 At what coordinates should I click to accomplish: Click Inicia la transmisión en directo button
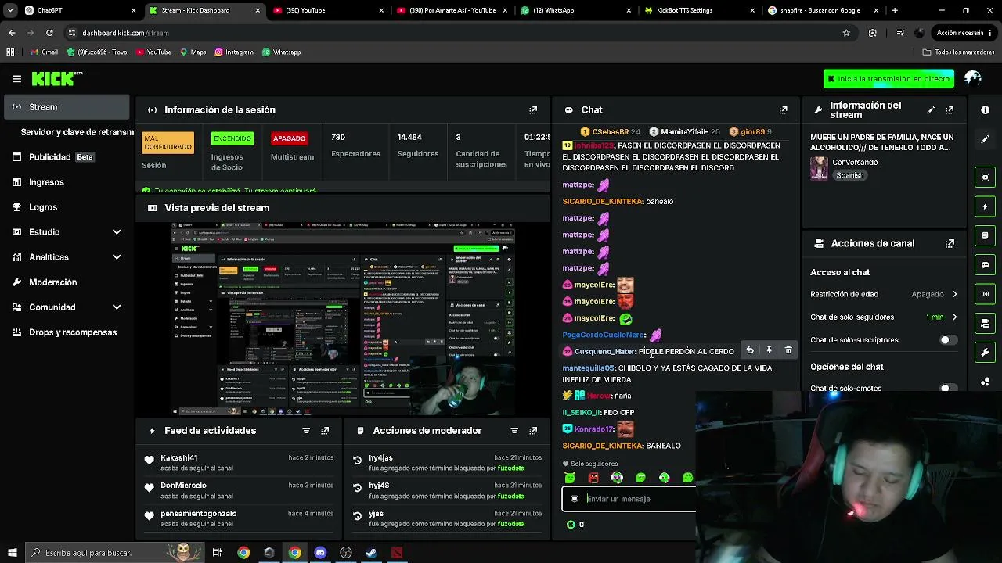pyautogui.click(x=888, y=79)
